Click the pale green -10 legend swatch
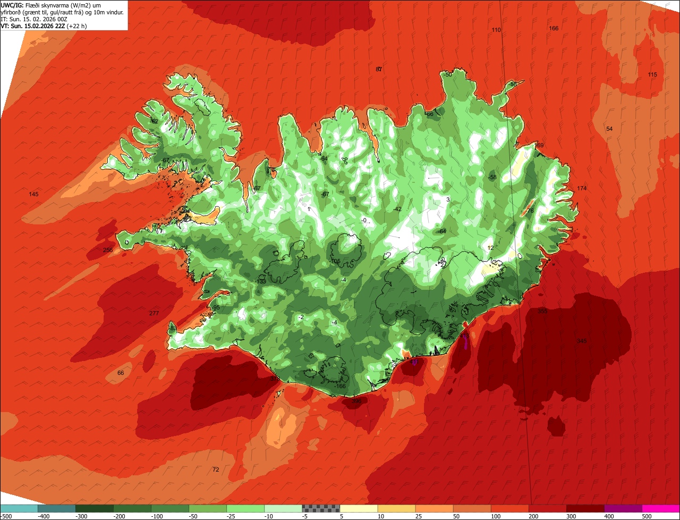This screenshot has width=680, height=520. pyautogui.click(x=283, y=508)
